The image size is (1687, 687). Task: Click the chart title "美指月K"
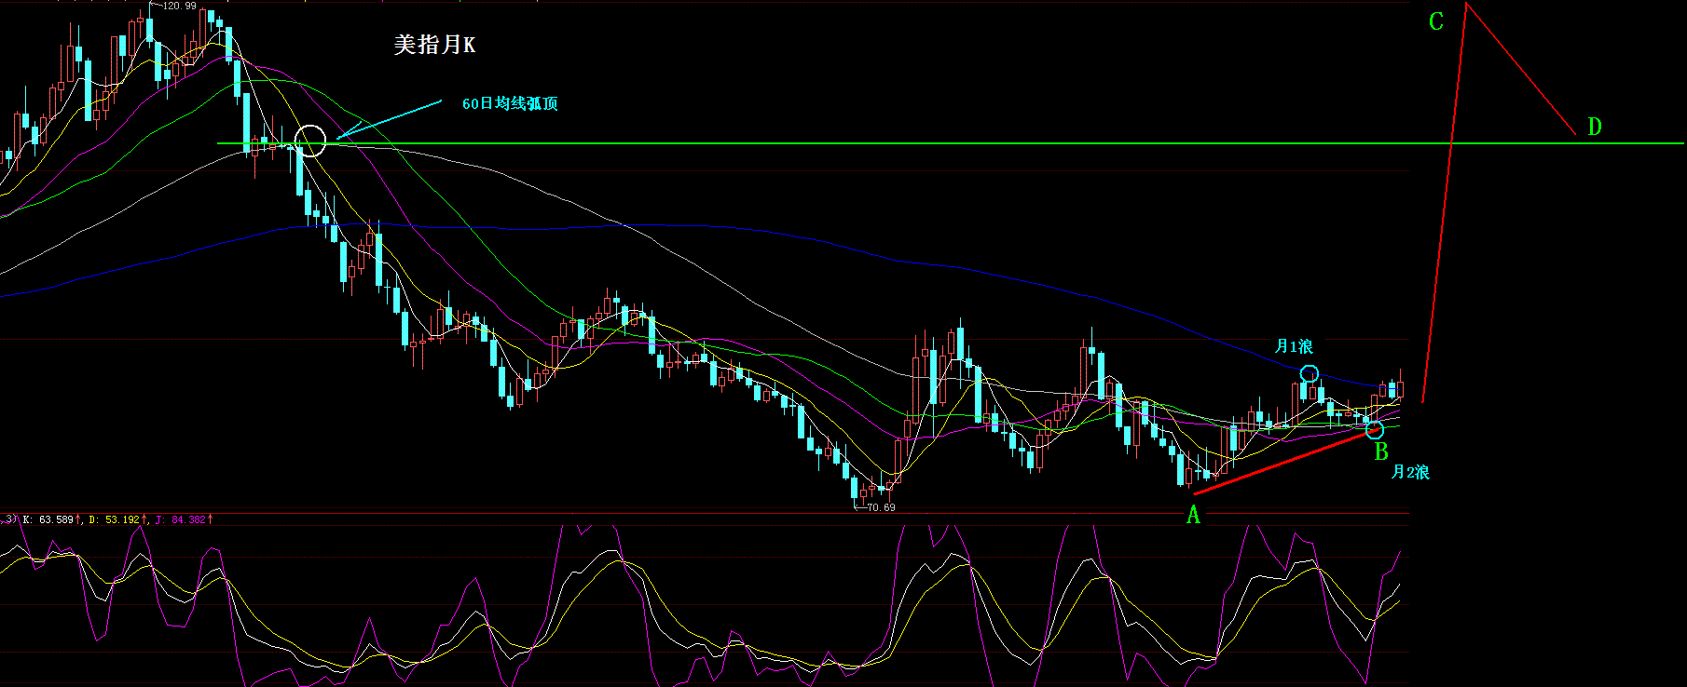[434, 45]
